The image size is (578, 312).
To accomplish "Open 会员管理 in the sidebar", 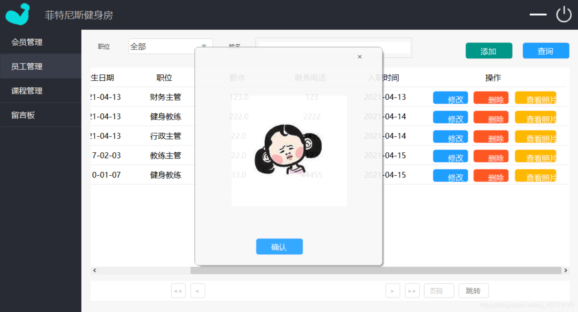I will (x=41, y=42).
